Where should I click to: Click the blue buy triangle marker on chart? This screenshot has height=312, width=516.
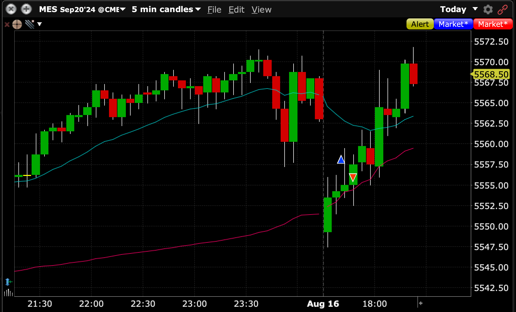click(x=341, y=159)
